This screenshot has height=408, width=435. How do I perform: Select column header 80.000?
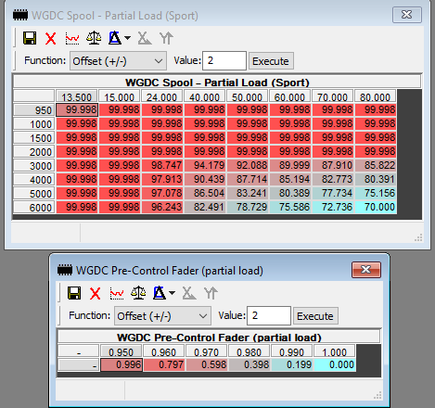(x=376, y=96)
